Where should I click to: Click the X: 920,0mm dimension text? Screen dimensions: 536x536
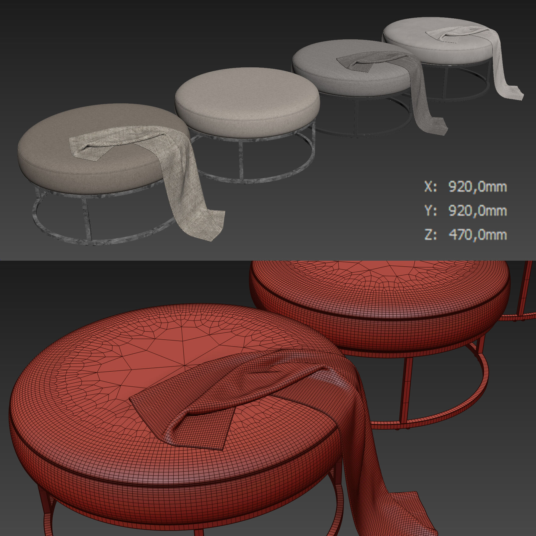(x=466, y=187)
